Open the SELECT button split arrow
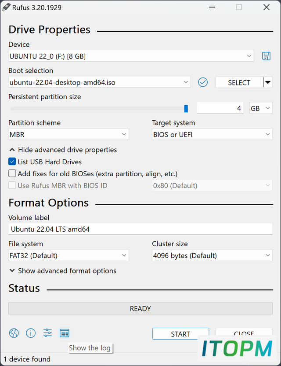 tap(268, 82)
